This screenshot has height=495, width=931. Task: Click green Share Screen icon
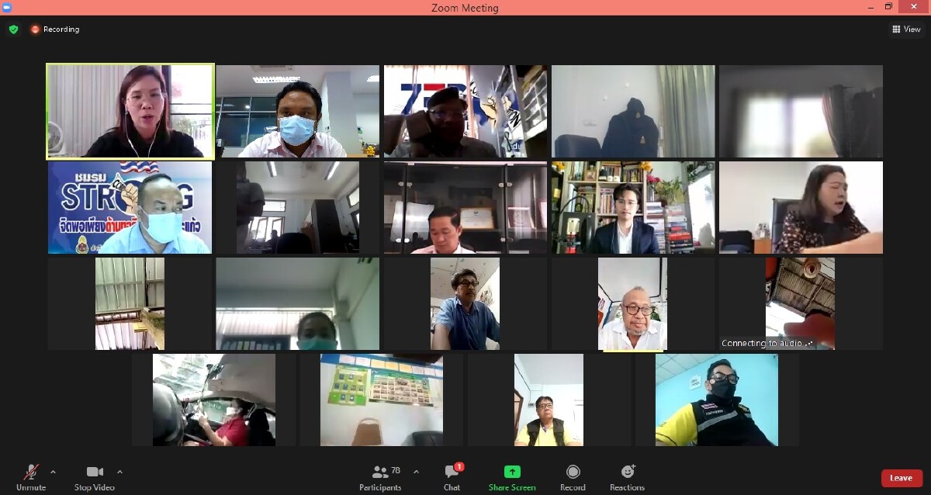coord(512,472)
